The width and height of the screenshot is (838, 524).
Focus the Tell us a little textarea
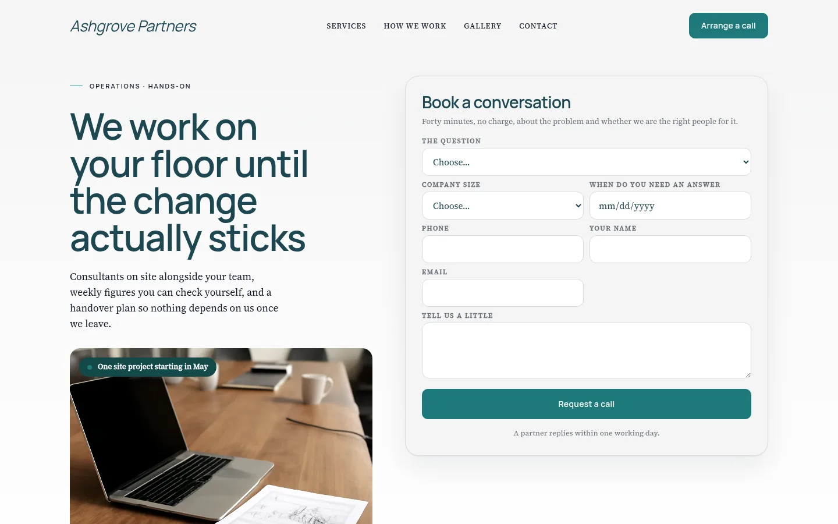(587, 350)
